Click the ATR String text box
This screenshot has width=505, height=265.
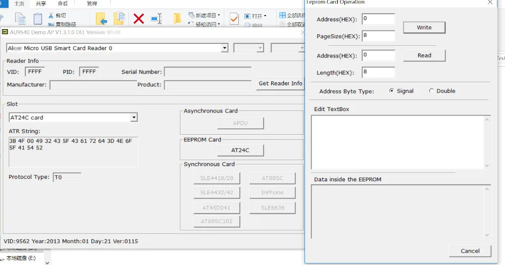(x=73, y=151)
